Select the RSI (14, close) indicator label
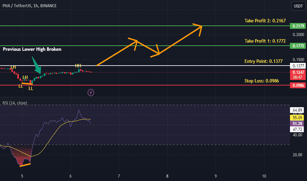 [x=15, y=103]
